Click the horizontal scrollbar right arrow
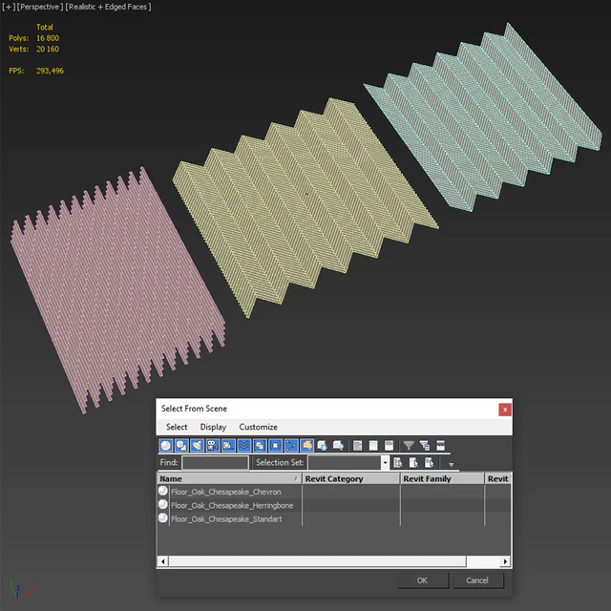 point(505,561)
